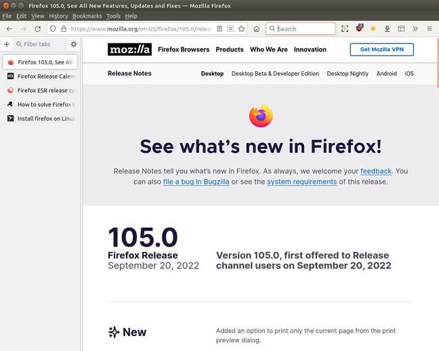This screenshot has width=439, height=351.
Task: Expand the toolbar overflow chevron
Action: point(415,29)
